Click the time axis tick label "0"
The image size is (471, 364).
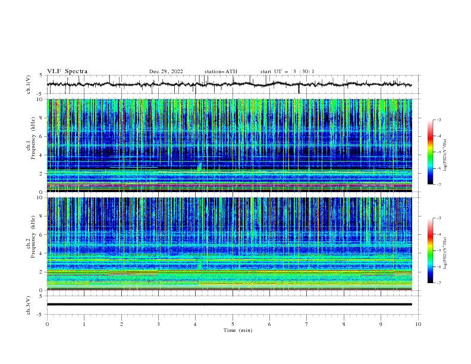47,324
